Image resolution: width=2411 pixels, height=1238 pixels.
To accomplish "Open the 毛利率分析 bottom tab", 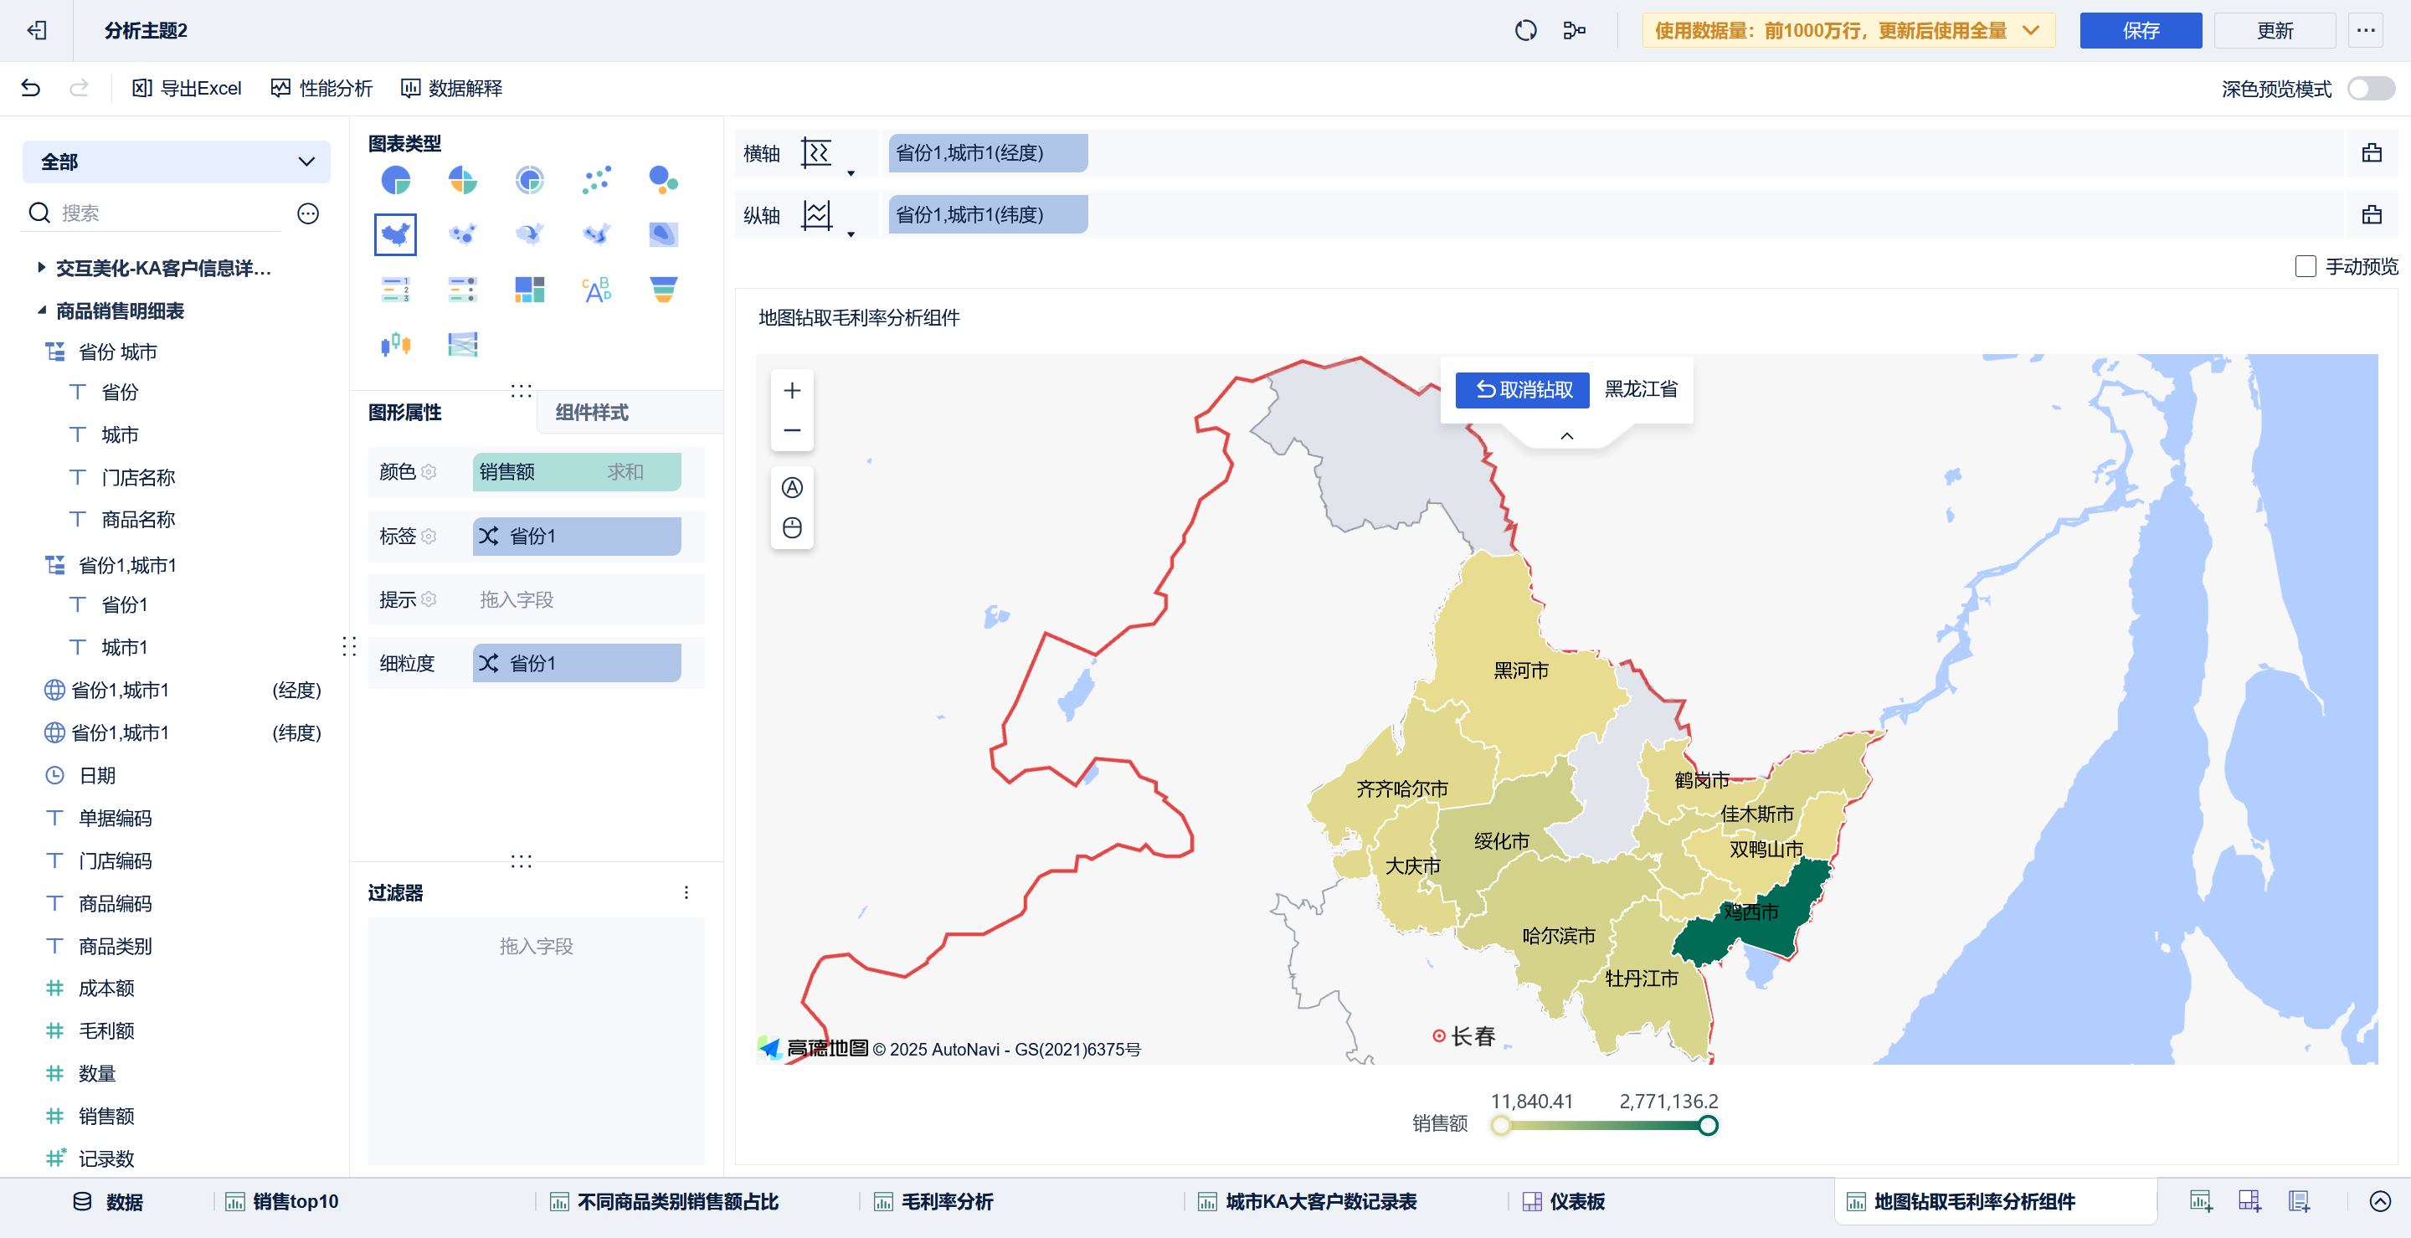I will [x=946, y=1201].
